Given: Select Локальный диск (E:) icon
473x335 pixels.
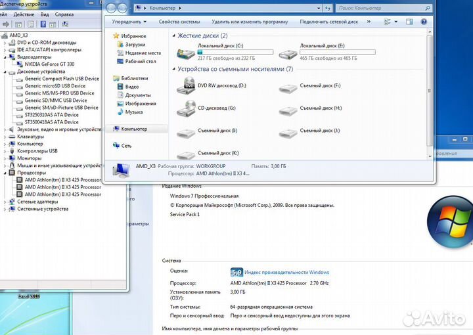Looking at the screenshot, I should [288, 55].
